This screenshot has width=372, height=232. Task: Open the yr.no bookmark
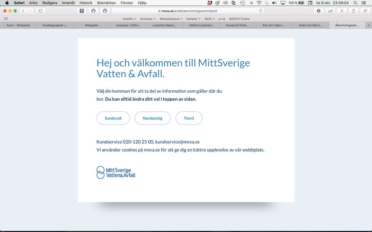point(222,19)
